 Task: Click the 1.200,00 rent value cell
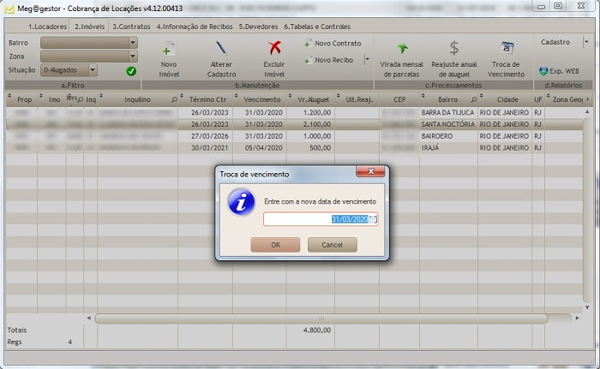pos(317,112)
